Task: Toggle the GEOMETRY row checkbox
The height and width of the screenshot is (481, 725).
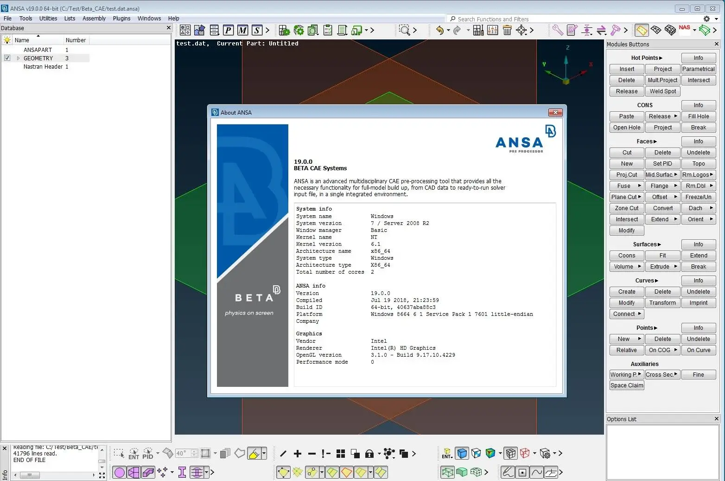Action: point(7,58)
